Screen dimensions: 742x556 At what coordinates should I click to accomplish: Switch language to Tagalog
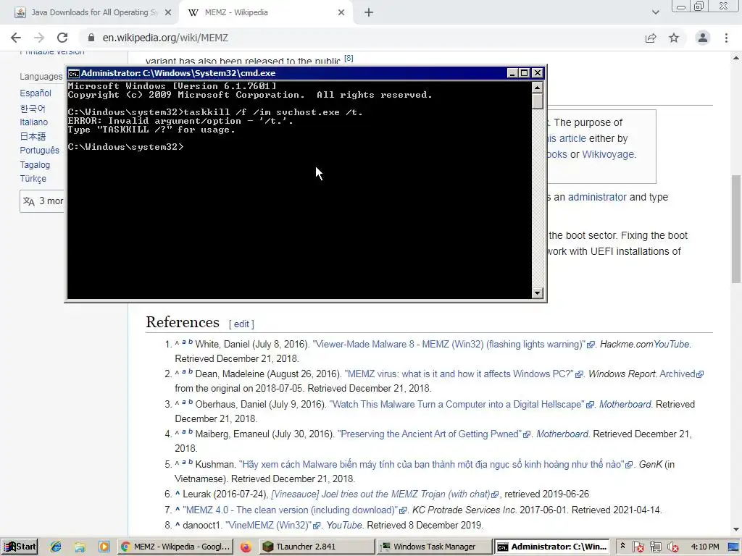point(35,164)
